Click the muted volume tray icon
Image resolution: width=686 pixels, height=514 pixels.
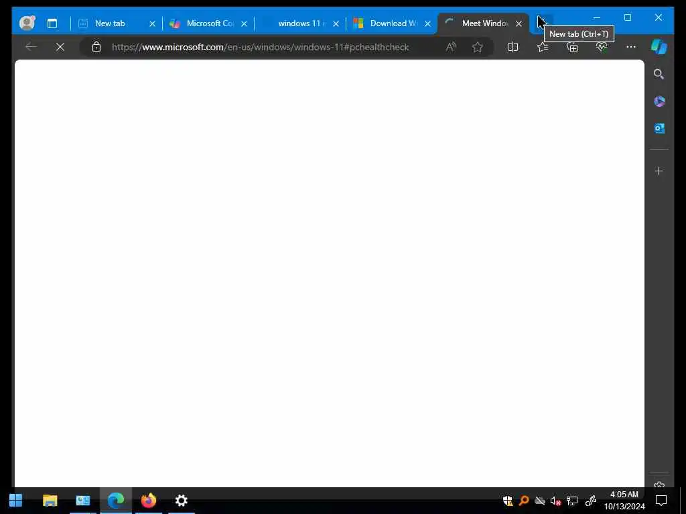tap(555, 501)
